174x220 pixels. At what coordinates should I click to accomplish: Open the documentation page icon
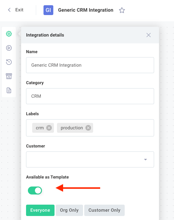tap(9, 90)
